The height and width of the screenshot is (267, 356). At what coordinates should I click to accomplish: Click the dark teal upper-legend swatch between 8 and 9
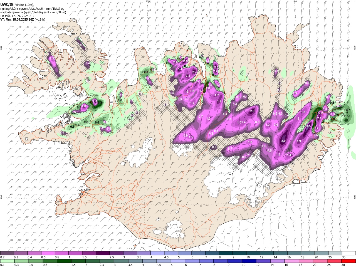226,253
